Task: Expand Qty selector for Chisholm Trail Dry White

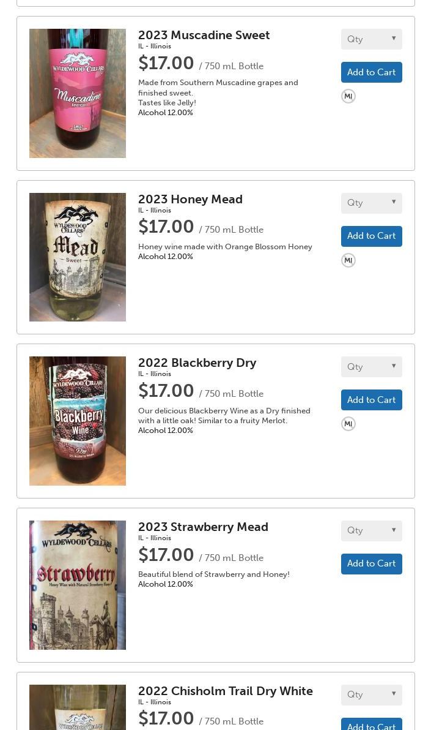Action: [x=371, y=694]
